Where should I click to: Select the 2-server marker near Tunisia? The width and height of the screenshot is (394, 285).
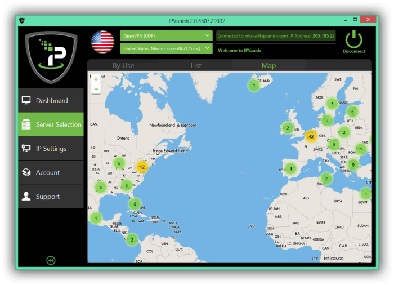(x=326, y=179)
